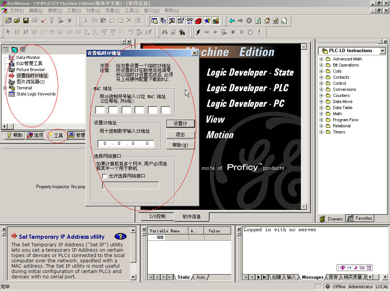Screen dimensions: 390x292
Task: Select Picture Browser tree item
Action: (x=30, y=70)
